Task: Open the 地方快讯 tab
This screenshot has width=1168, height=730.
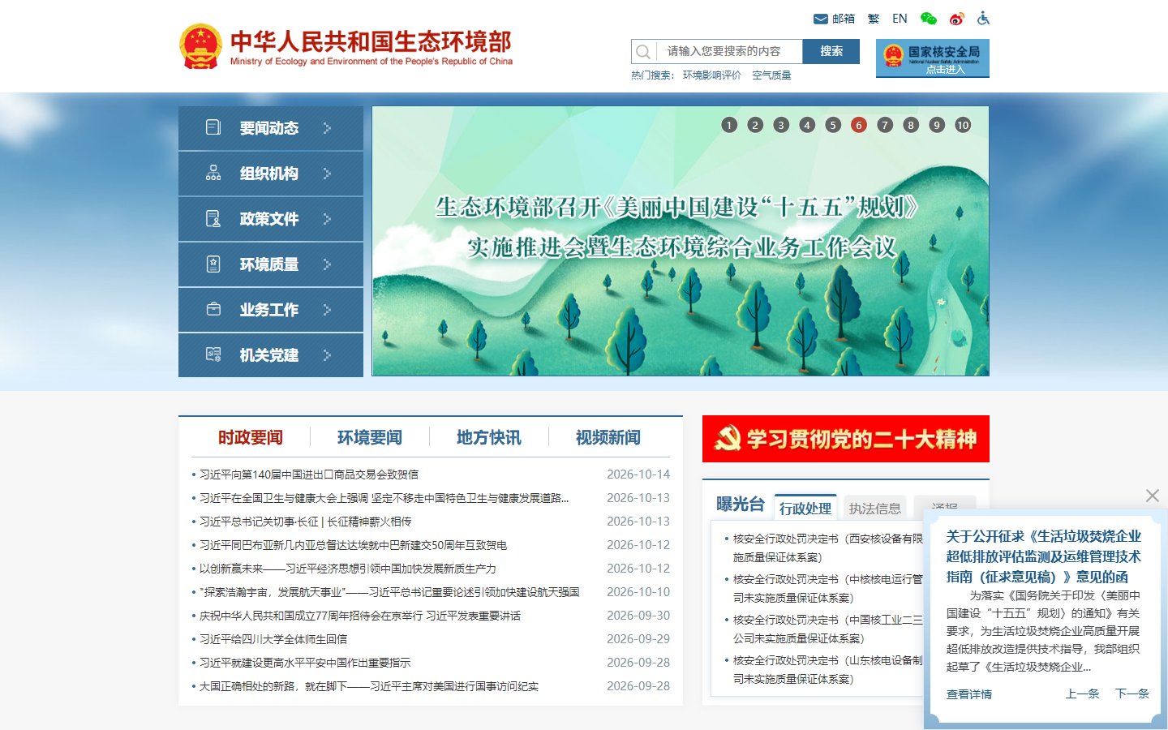Action: click(x=489, y=437)
